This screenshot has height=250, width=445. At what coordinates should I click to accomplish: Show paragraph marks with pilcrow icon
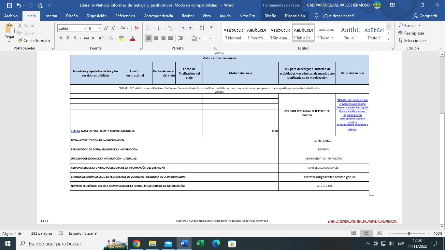coord(212,28)
